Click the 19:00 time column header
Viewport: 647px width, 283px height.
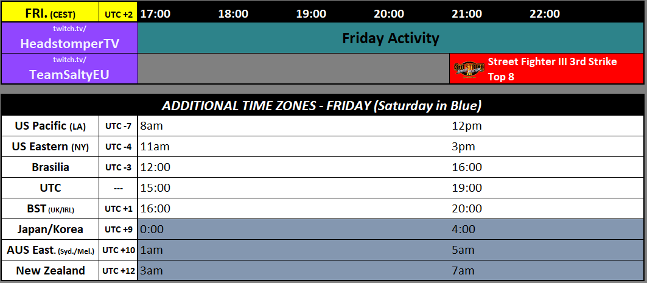click(311, 14)
